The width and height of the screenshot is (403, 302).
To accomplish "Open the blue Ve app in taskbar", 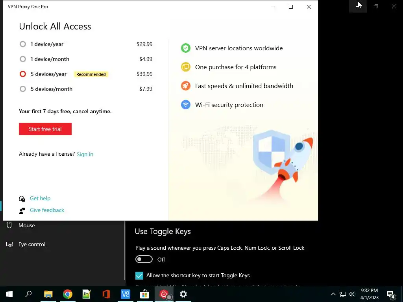I will coord(126,294).
